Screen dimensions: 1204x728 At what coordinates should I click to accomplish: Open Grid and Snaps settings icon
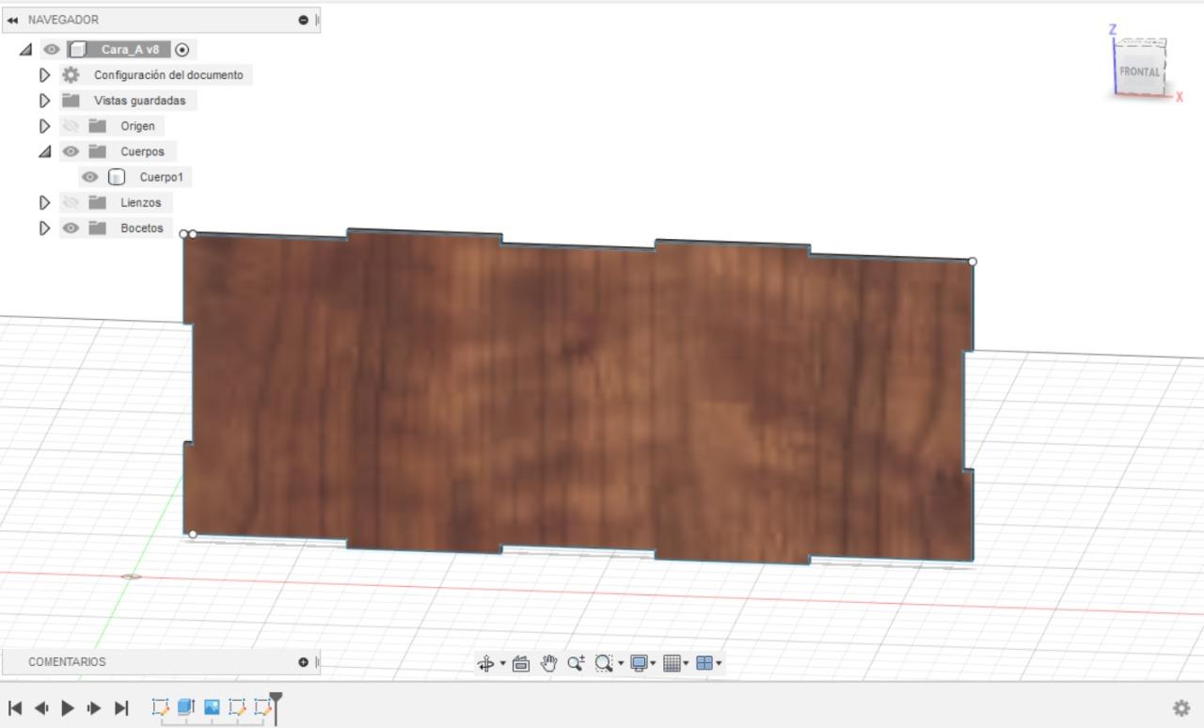672,663
